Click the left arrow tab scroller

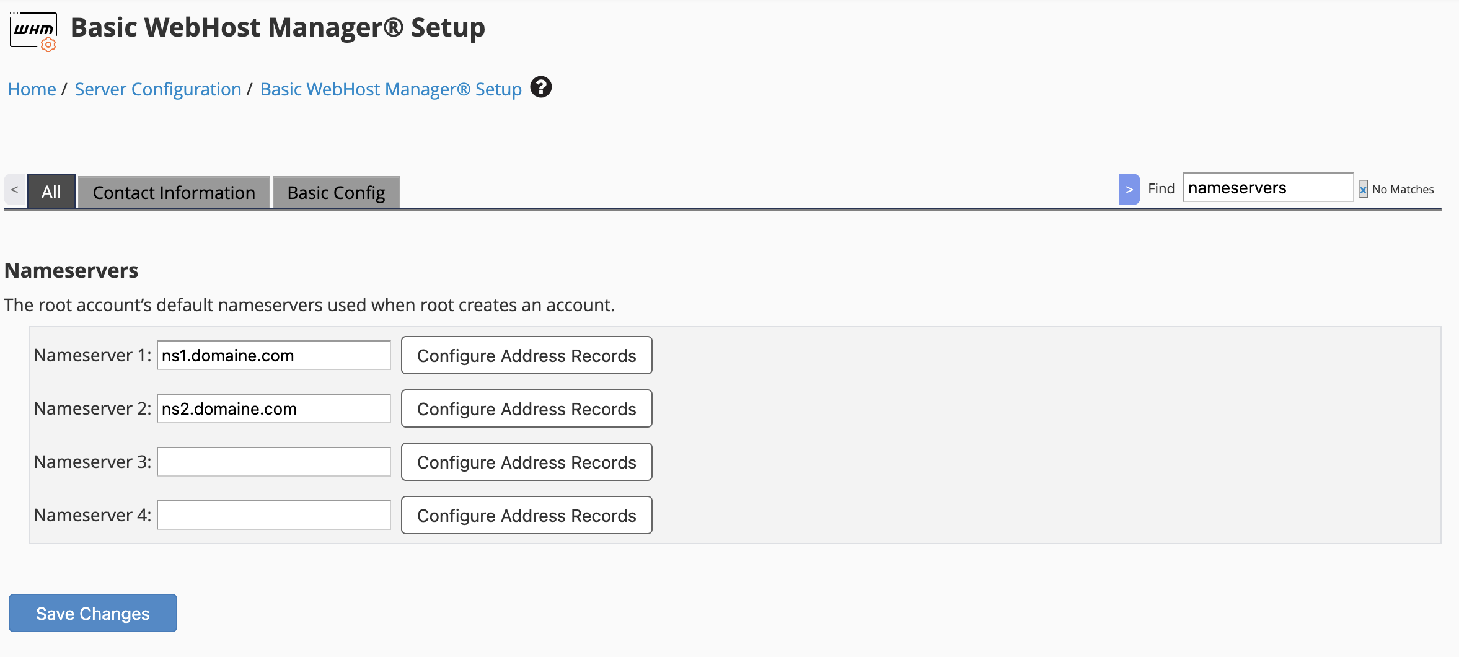click(x=15, y=190)
